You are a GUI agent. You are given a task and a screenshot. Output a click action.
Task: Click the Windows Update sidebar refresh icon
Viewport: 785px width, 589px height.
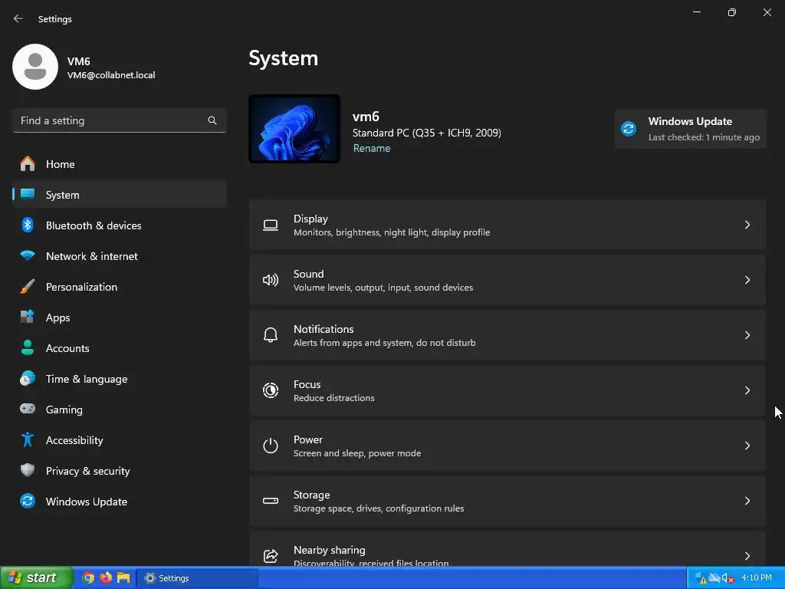(x=28, y=501)
